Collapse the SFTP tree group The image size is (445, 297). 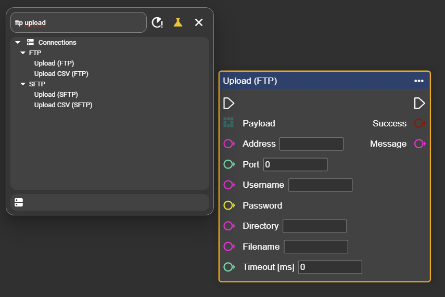coord(23,84)
